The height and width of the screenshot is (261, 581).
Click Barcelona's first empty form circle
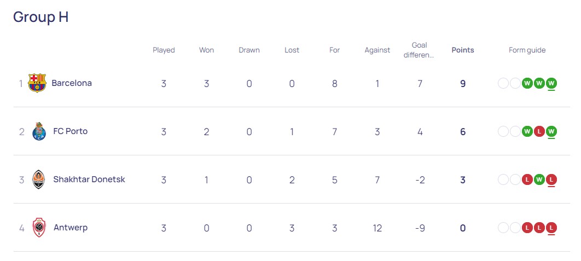point(503,83)
